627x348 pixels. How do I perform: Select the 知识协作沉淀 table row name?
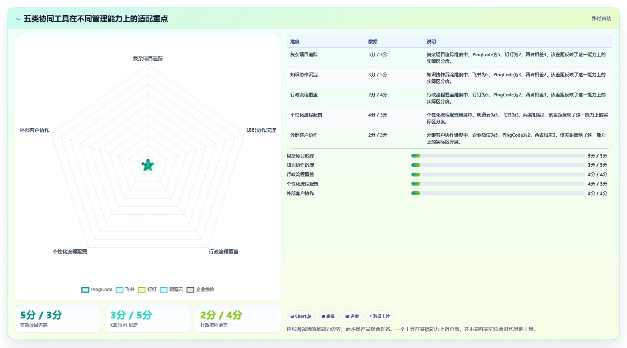(304, 75)
